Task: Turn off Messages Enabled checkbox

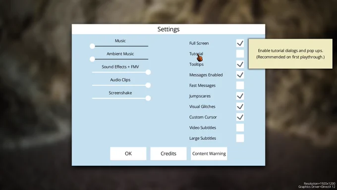Action: 240,75
